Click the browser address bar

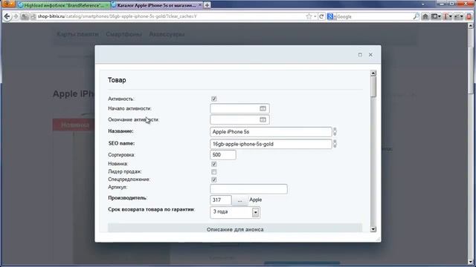pos(170,16)
